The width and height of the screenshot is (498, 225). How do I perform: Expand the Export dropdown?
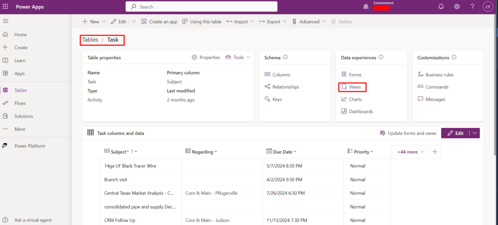(x=284, y=21)
